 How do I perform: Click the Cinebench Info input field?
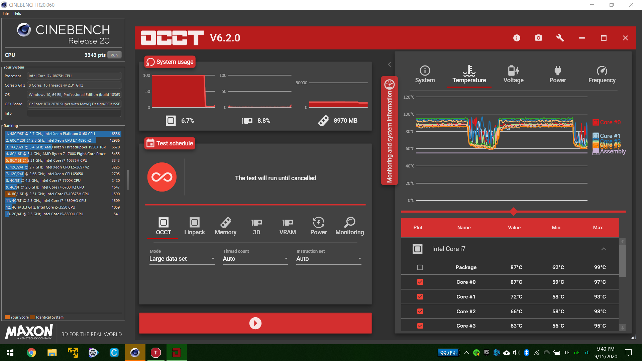tap(74, 113)
